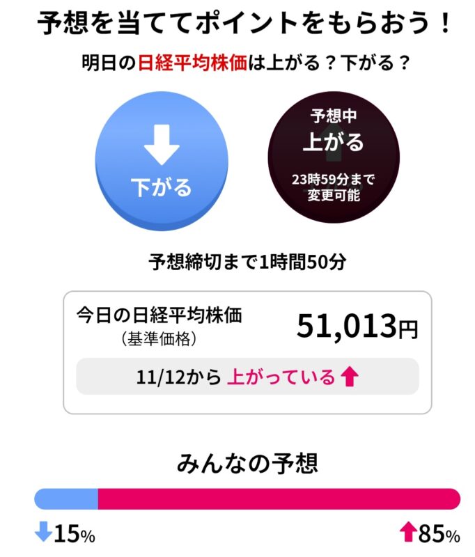Image resolution: width=475 pixels, height=557 pixels.
Task: Click the 15% down vote percentage
Action: coord(75,535)
